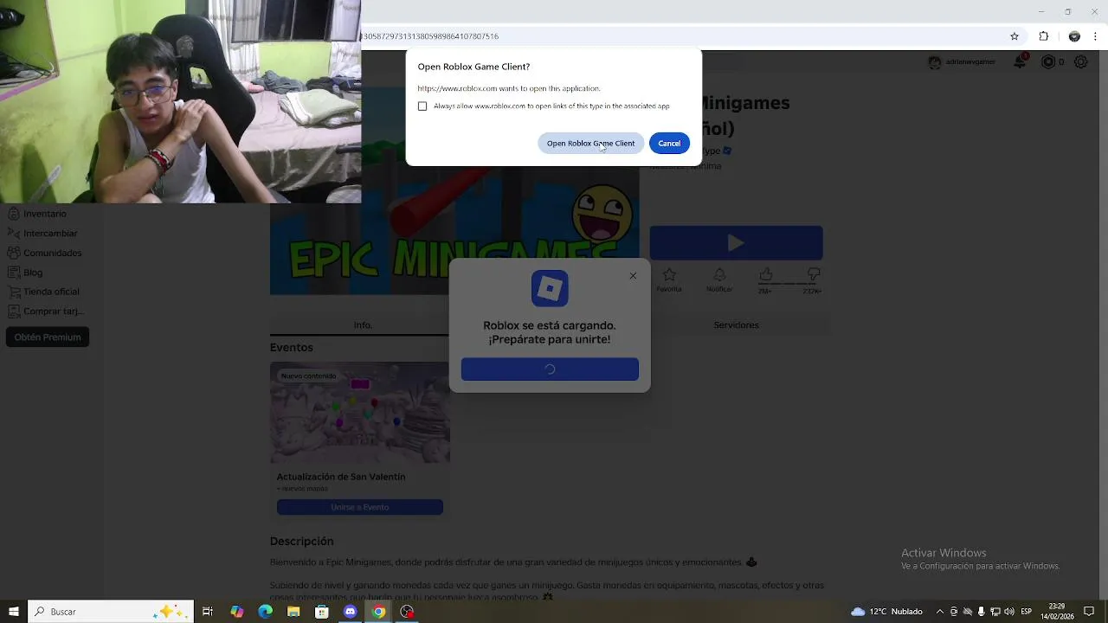The width and height of the screenshot is (1108, 623).
Task: Open Chrome three-dot menu
Action: point(1096,36)
